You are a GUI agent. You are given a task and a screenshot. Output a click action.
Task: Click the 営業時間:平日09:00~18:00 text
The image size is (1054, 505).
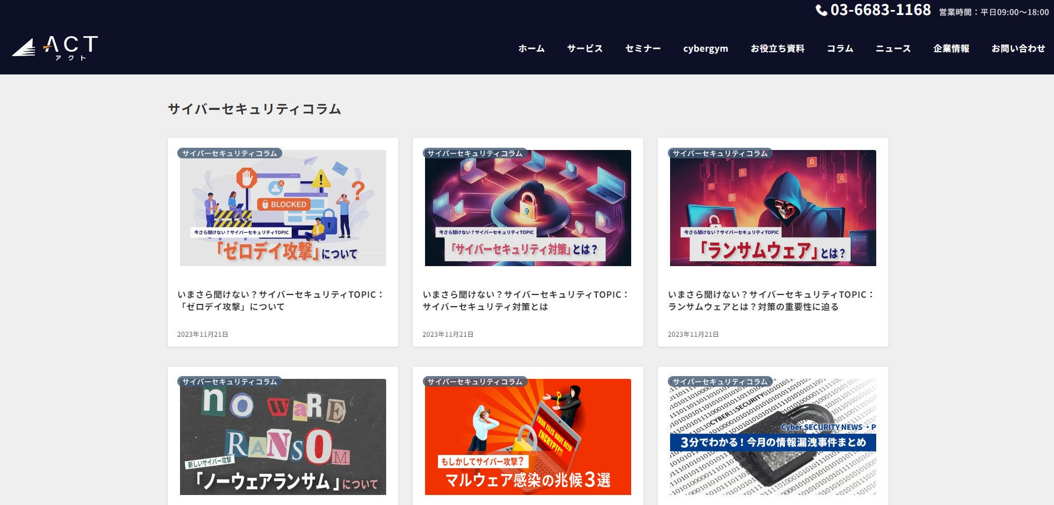coord(994,12)
